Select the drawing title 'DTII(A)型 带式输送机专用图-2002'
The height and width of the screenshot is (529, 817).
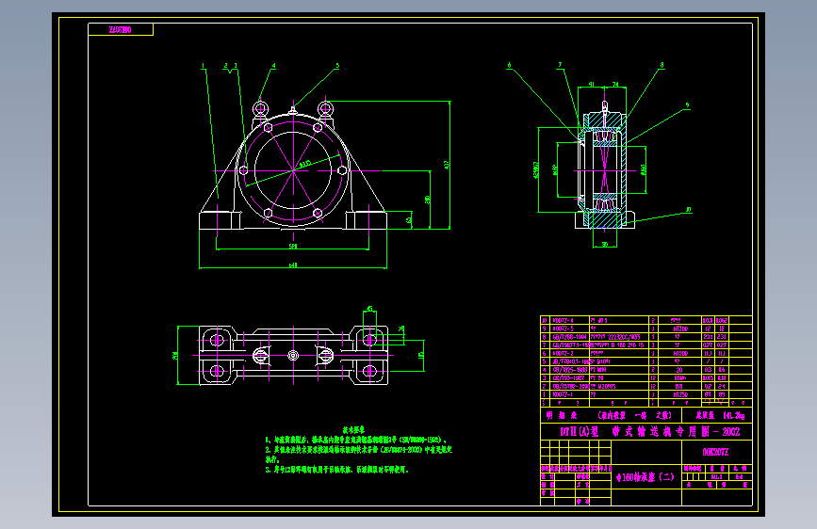650,432
